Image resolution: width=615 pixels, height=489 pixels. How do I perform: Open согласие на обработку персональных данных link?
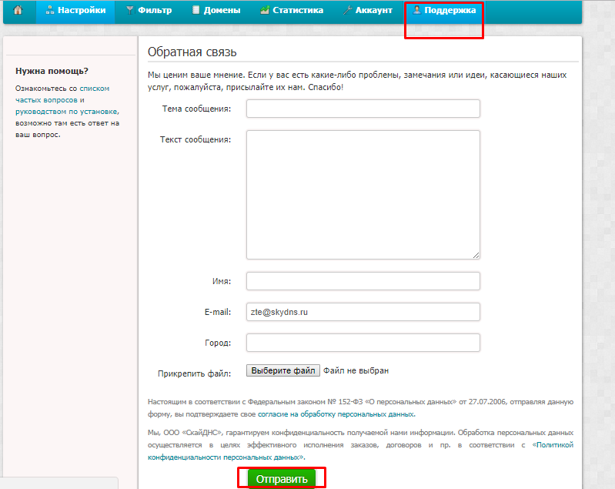(x=336, y=414)
